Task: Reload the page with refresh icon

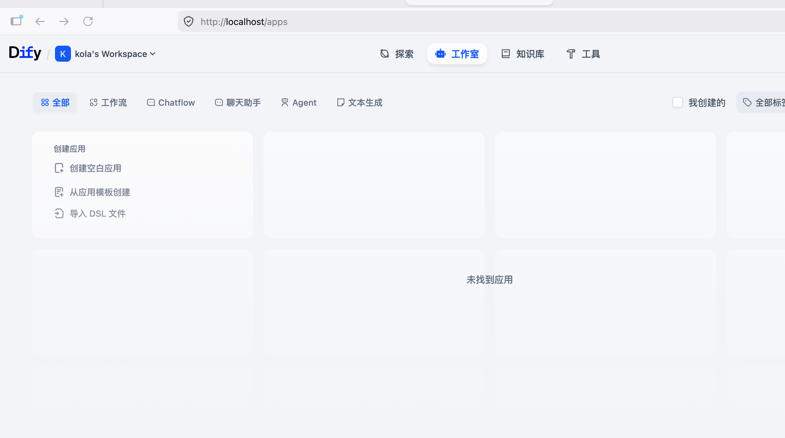Action: point(88,22)
